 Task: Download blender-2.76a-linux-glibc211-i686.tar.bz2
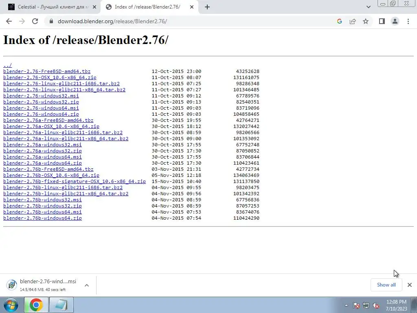click(63, 132)
